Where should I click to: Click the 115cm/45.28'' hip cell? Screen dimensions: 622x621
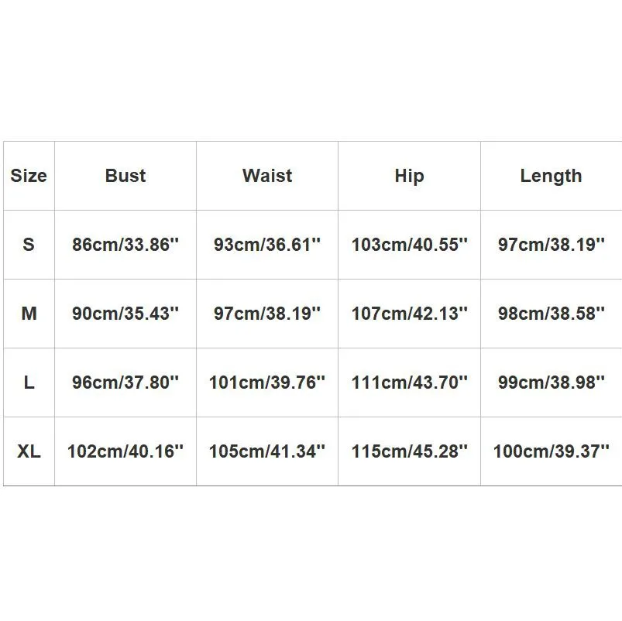click(x=409, y=451)
